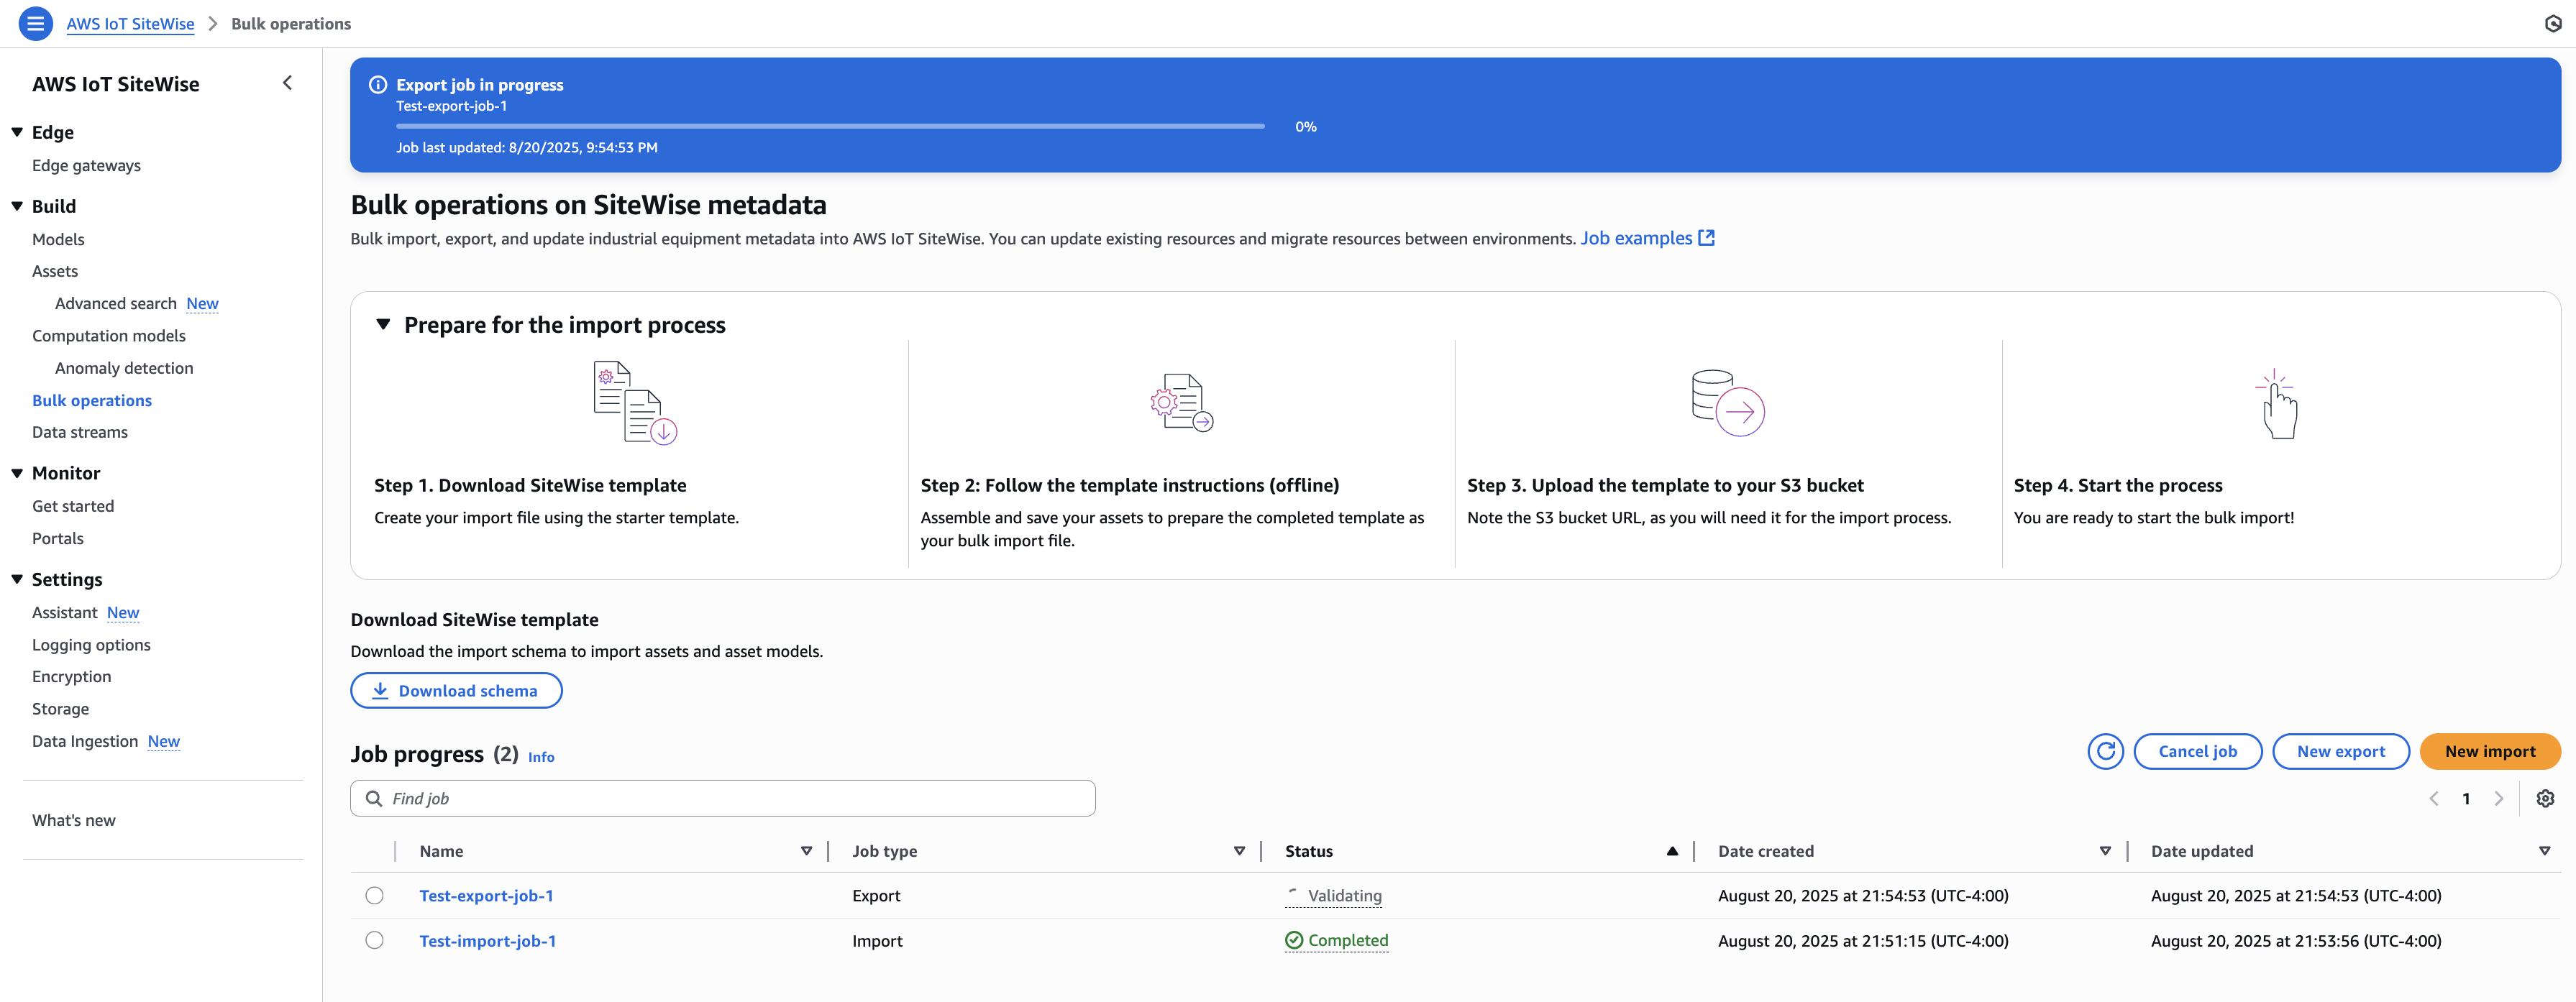Click the hexagon icon in top right corner
Viewport: 2576px width, 1002px height.
pyautogui.click(x=2553, y=23)
